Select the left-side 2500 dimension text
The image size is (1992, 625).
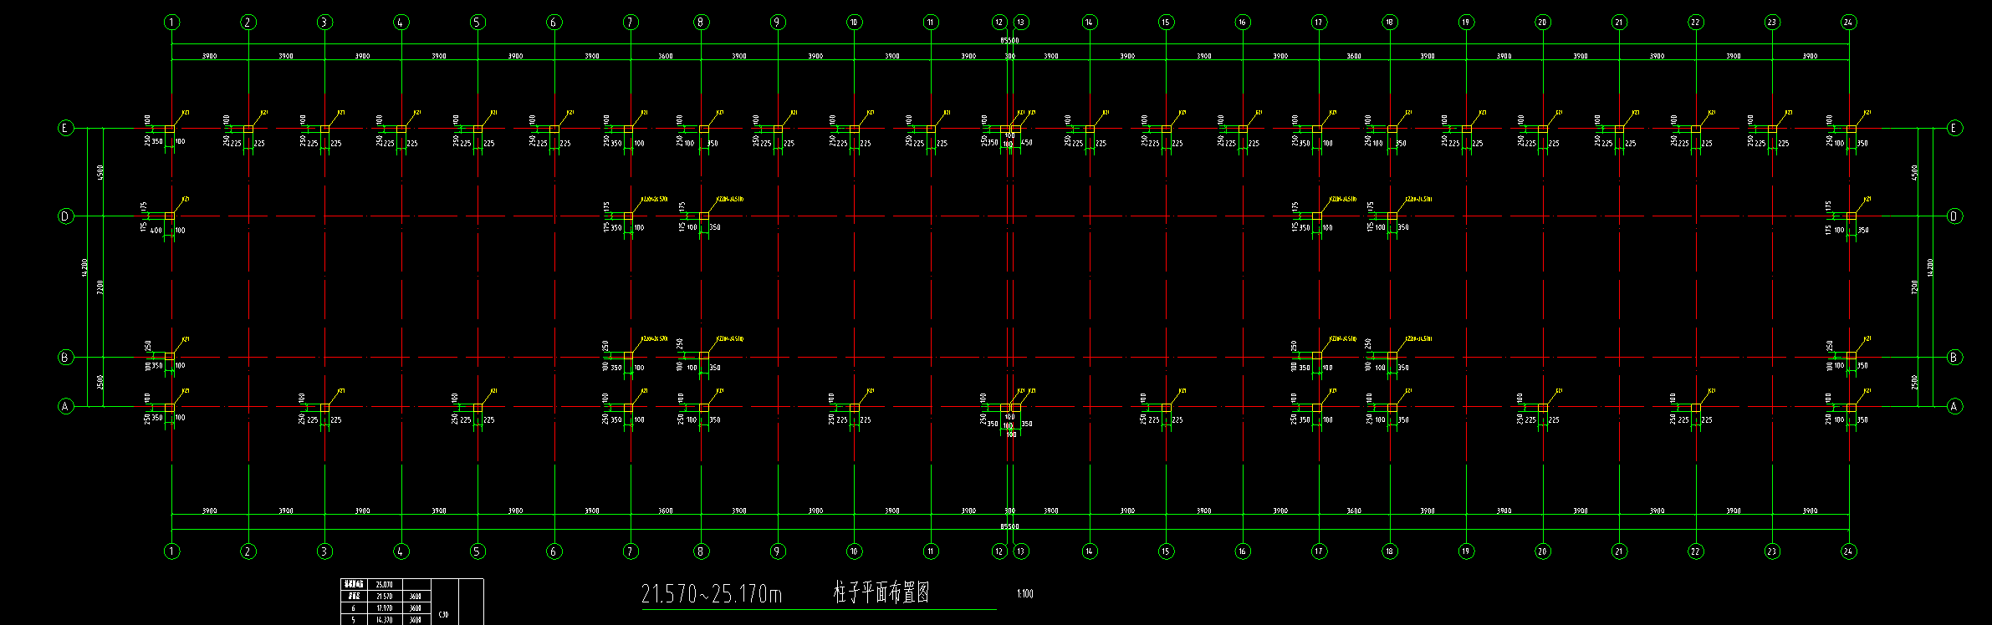pos(100,382)
